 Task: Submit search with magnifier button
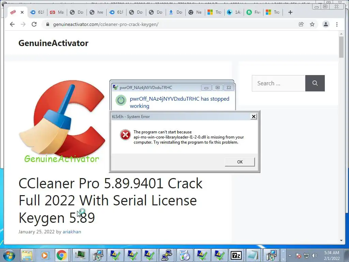[315, 83]
